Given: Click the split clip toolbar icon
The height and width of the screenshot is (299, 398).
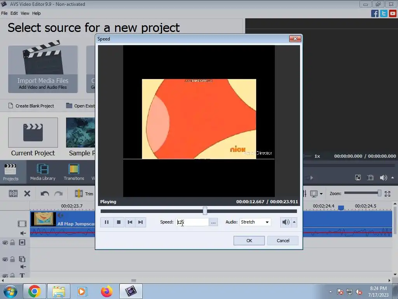Looking at the screenshot, I should [x=13, y=194].
